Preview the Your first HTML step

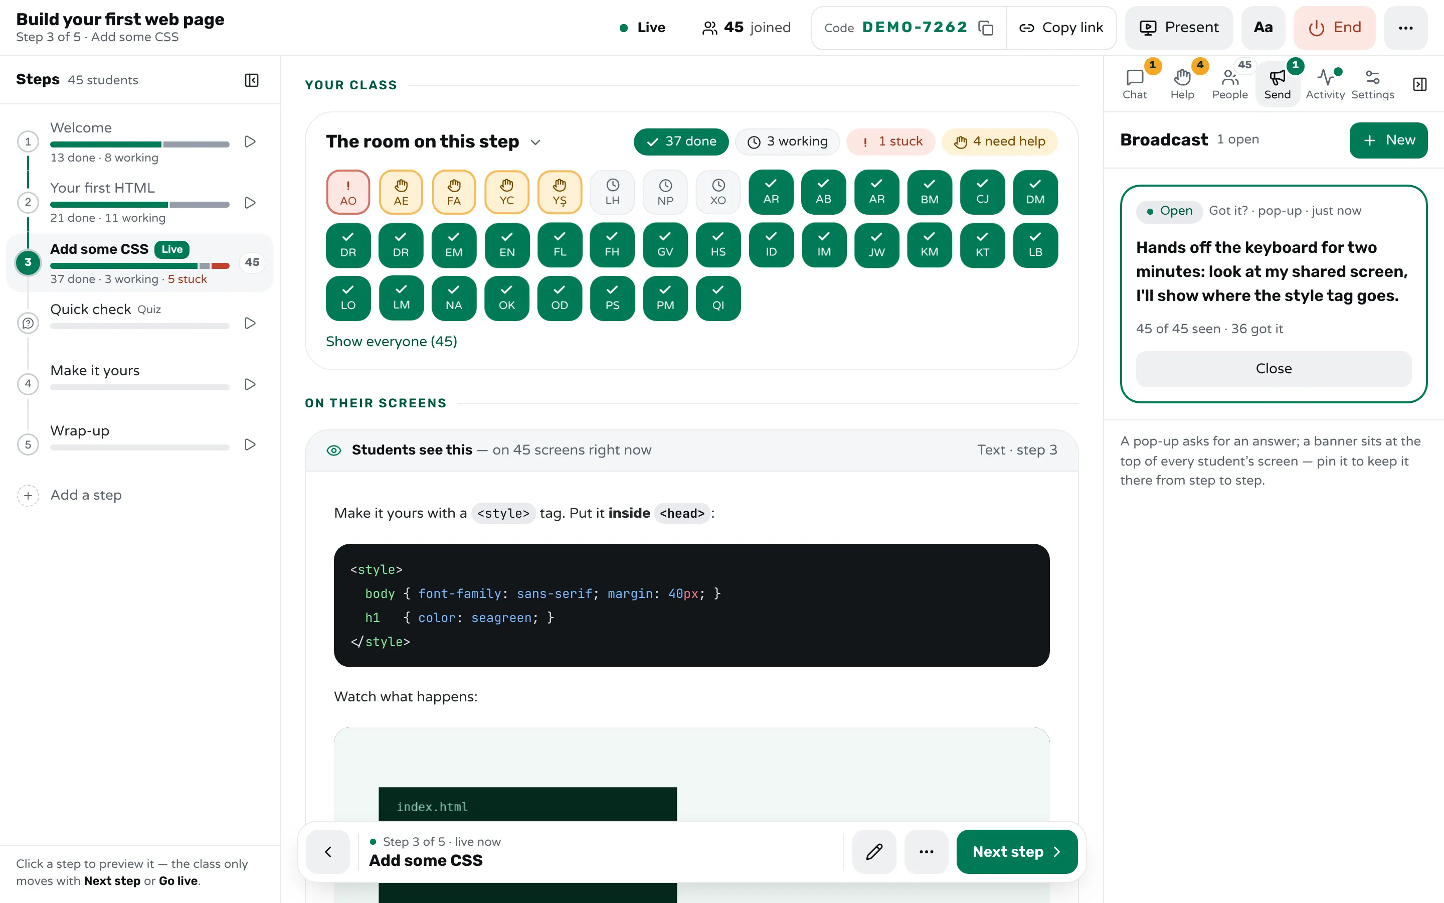coord(250,203)
